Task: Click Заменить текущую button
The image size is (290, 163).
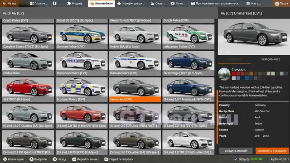Action: click(272, 151)
